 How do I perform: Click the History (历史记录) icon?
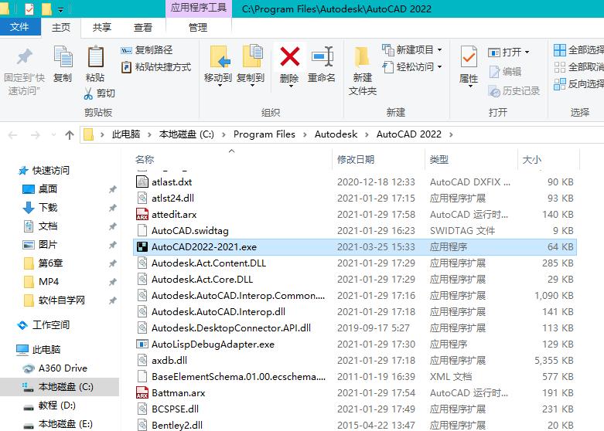coord(494,91)
